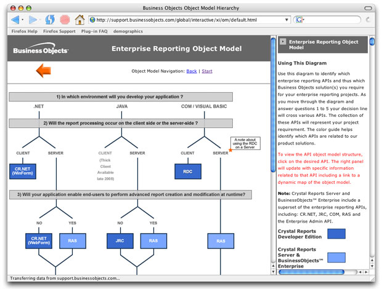The height and width of the screenshot is (289, 382).
Task: Open the back-history dropdown arrow beside Back button
Action: click(23, 20)
